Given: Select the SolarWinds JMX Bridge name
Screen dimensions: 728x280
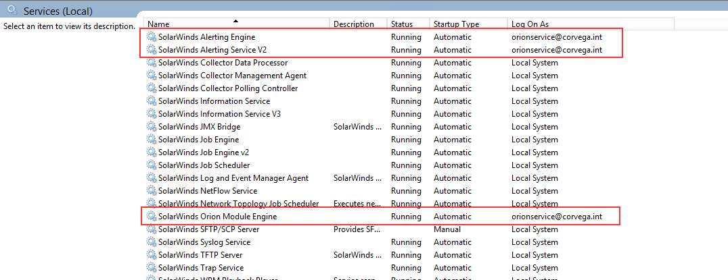Looking at the screenshot, I should (199, 127).
